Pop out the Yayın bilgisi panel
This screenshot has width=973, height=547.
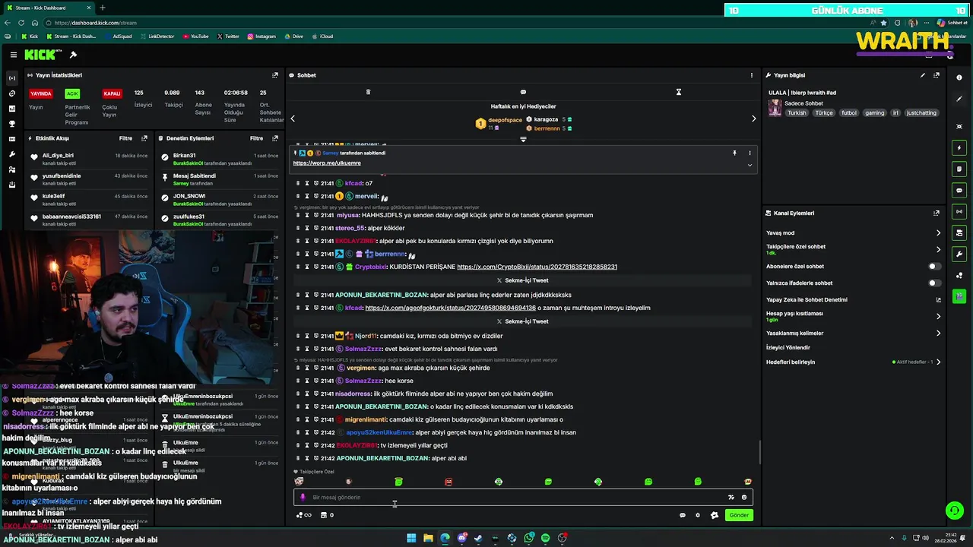[937, 75]
